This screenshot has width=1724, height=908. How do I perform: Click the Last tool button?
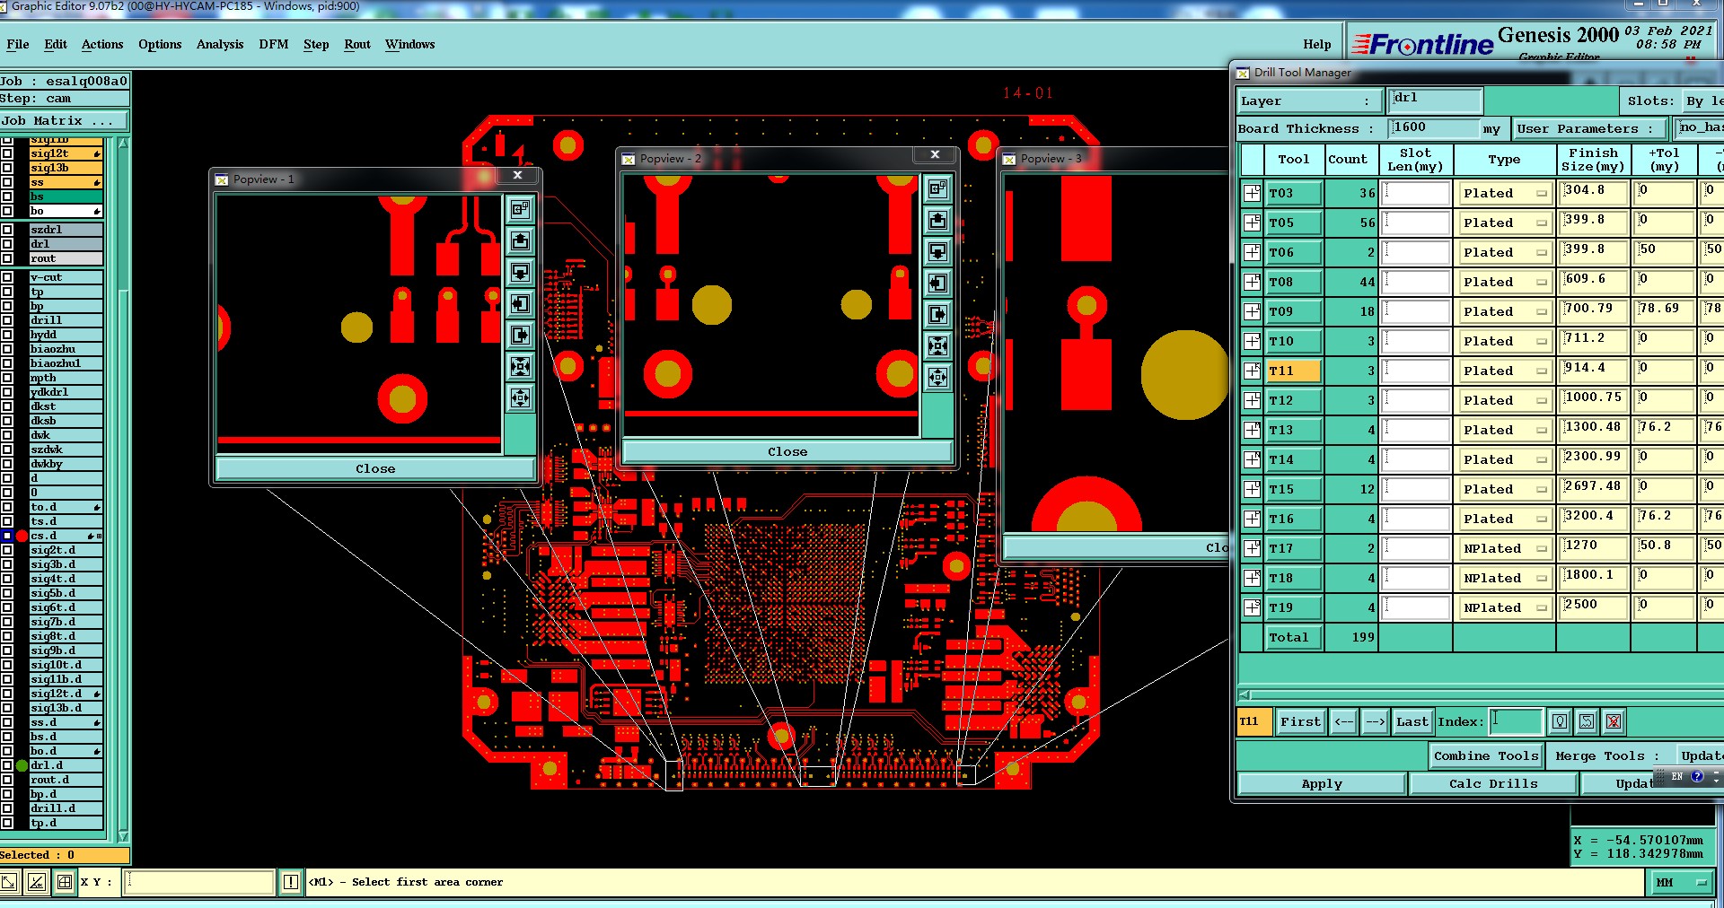1412,721
